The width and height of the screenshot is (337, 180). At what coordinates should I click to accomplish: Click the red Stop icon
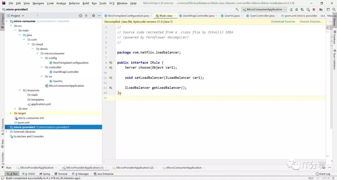[x=314, y=9]
